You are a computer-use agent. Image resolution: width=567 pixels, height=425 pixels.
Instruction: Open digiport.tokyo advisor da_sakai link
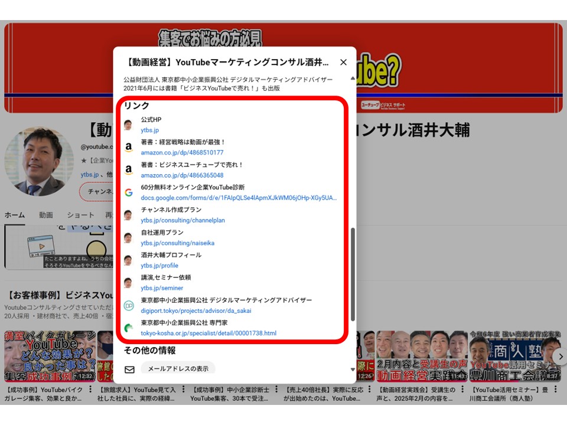pos(196,310)
